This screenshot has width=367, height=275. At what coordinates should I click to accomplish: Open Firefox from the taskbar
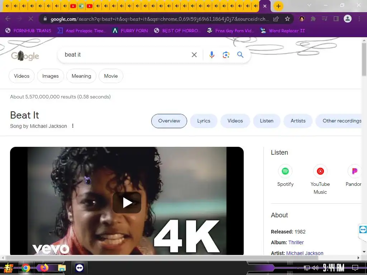point(44,268)
